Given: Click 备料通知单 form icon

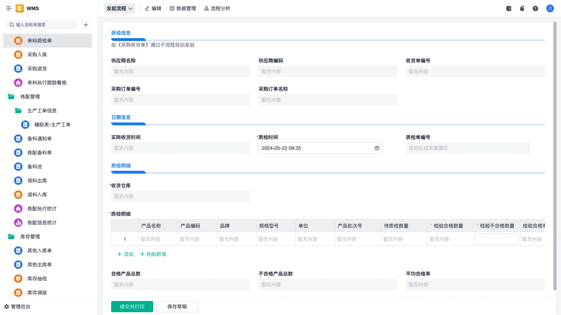Looking at the screenshot, I should point(18,139).
